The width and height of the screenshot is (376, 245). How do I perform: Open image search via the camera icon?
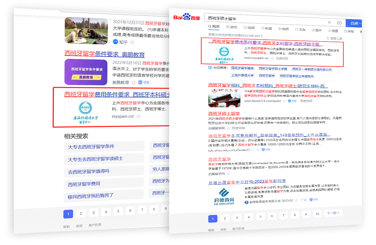coord(339,22)
